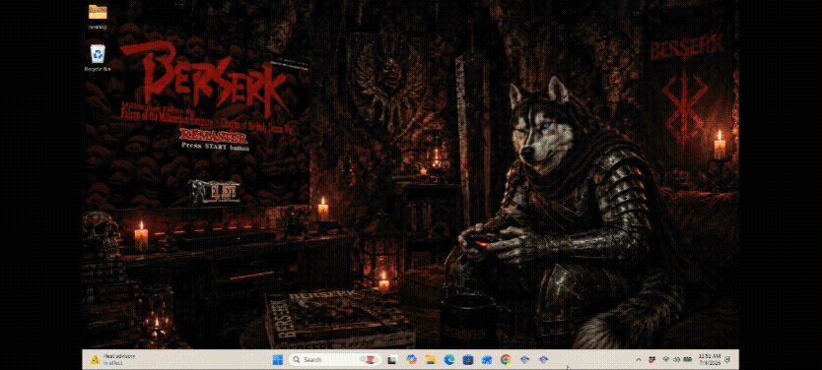
Task: Click the taskbar Search box
Action: pyautogui.click(x=334, y=359)
